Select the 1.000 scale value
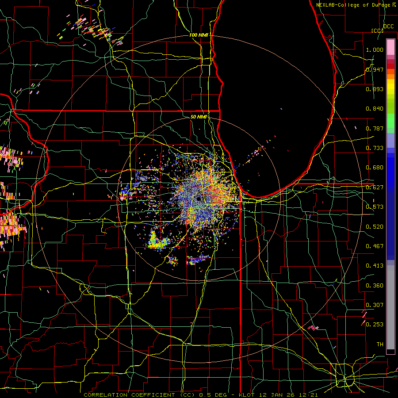The image size is (398, 398). 375,50
